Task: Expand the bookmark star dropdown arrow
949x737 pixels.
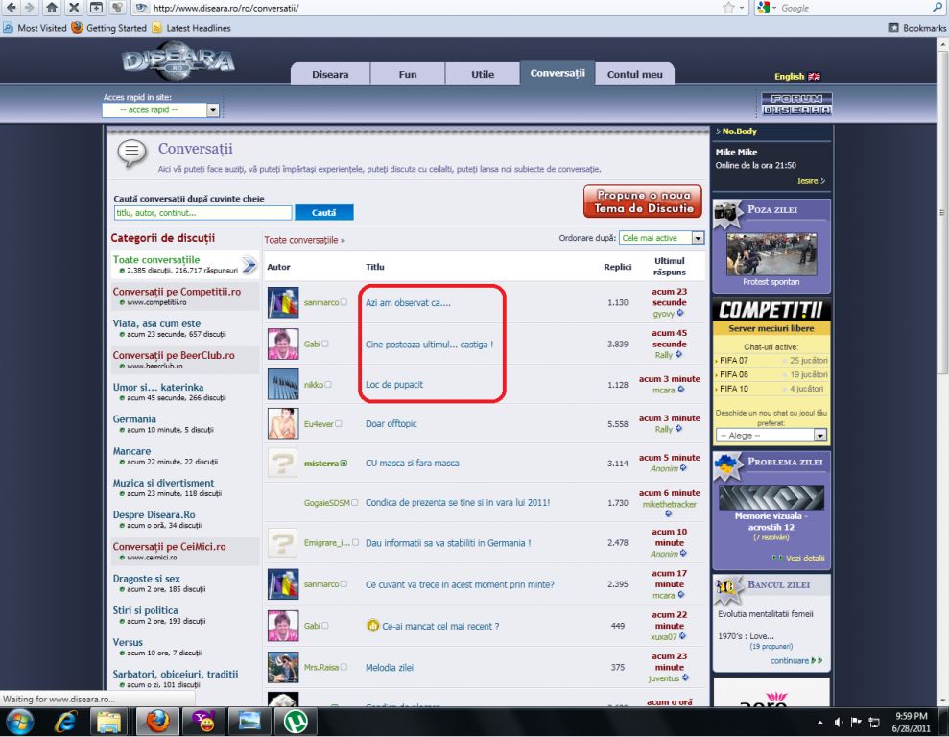Action: (742, 8)
